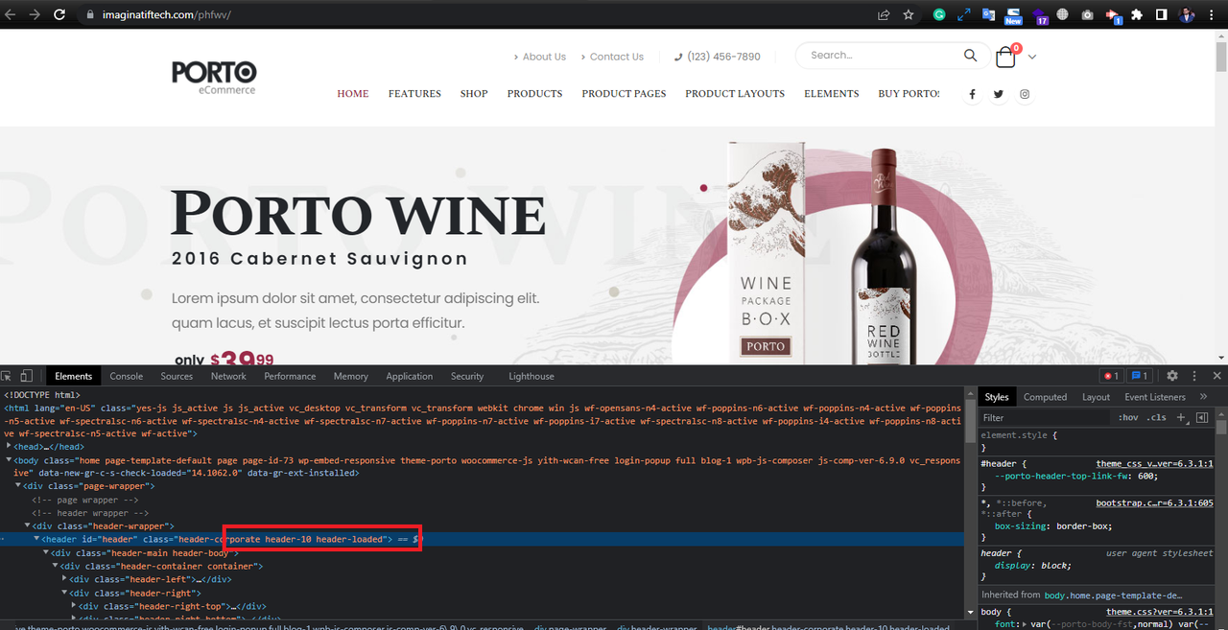Screen dimensions: 1228x630
Task: Click the BUY PORTO! link
Action: point(909,94)
